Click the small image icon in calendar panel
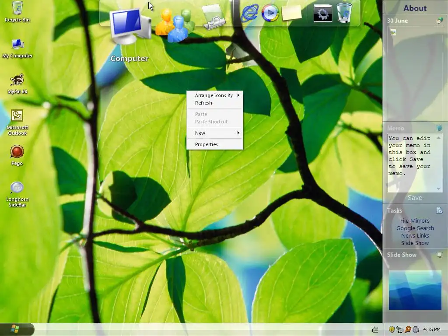Image resolution: width=448 pixels, height=336 pixels. 393,32
